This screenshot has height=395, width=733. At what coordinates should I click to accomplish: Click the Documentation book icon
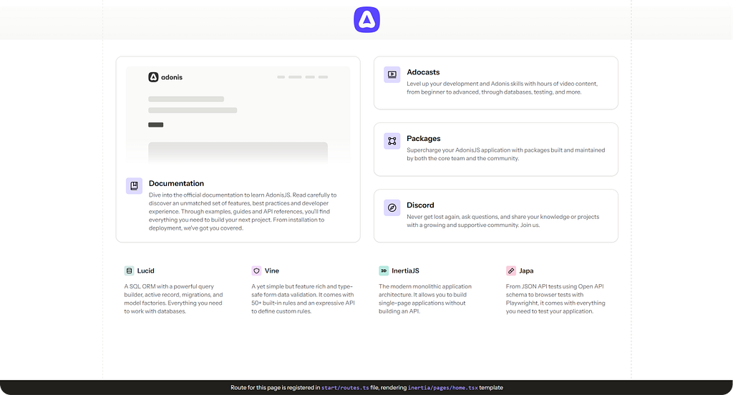(x=134, y=185)
